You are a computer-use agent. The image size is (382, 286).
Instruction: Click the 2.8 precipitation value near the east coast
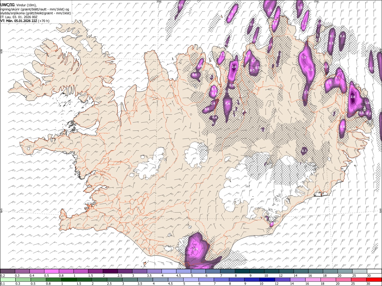(x=353, y=97)
